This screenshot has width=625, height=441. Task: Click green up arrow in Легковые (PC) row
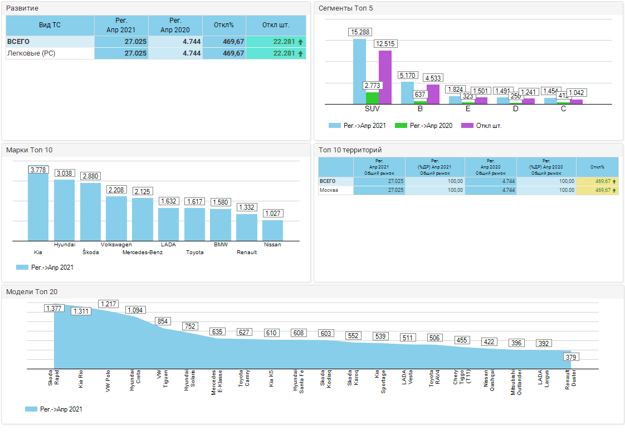pos(300,53)
